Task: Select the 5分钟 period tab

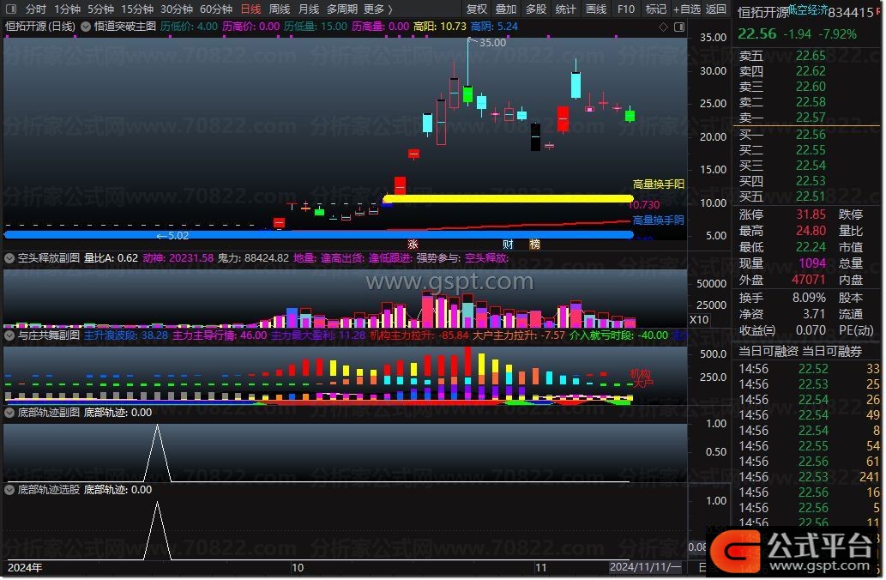Action: [x=100, y=9]
